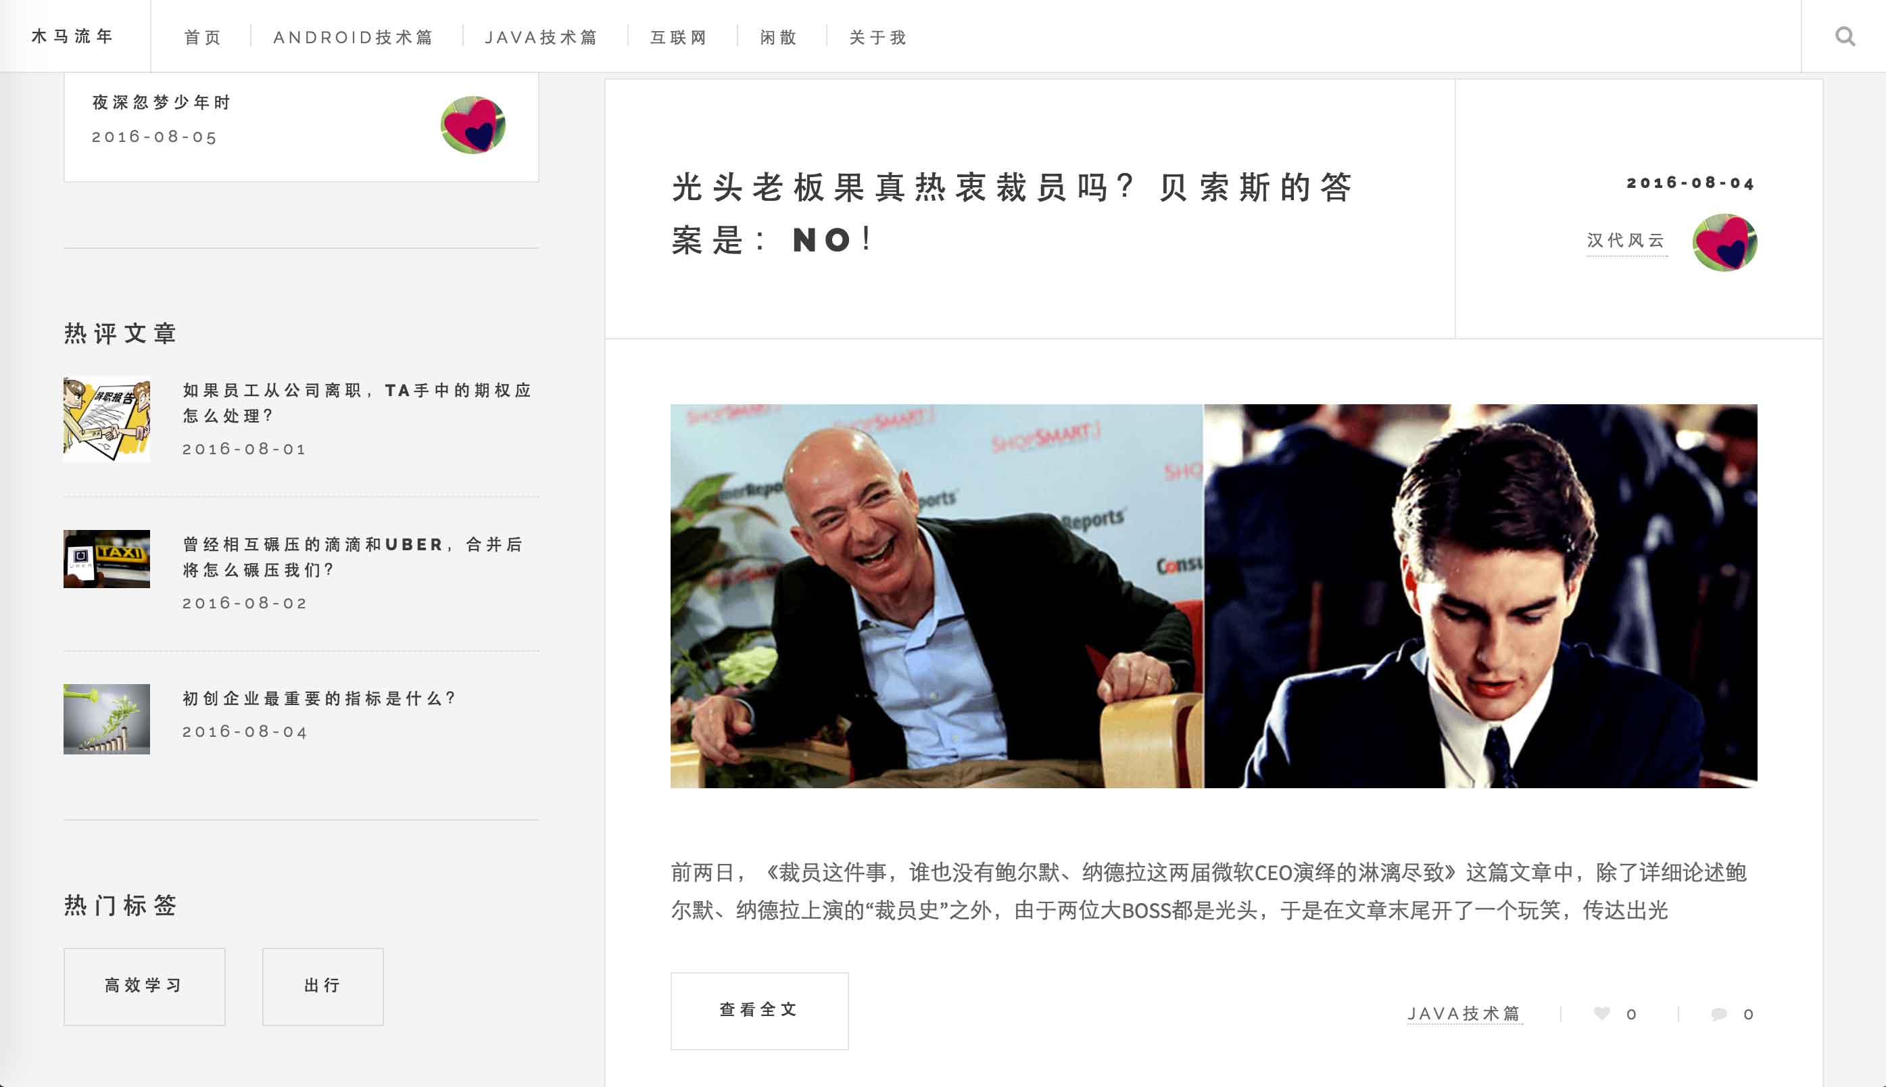This screenshot has height=1087, width=1886.
Task: Open JAVA技术篇 in top navigation
Action: click(x=541, y=37)
